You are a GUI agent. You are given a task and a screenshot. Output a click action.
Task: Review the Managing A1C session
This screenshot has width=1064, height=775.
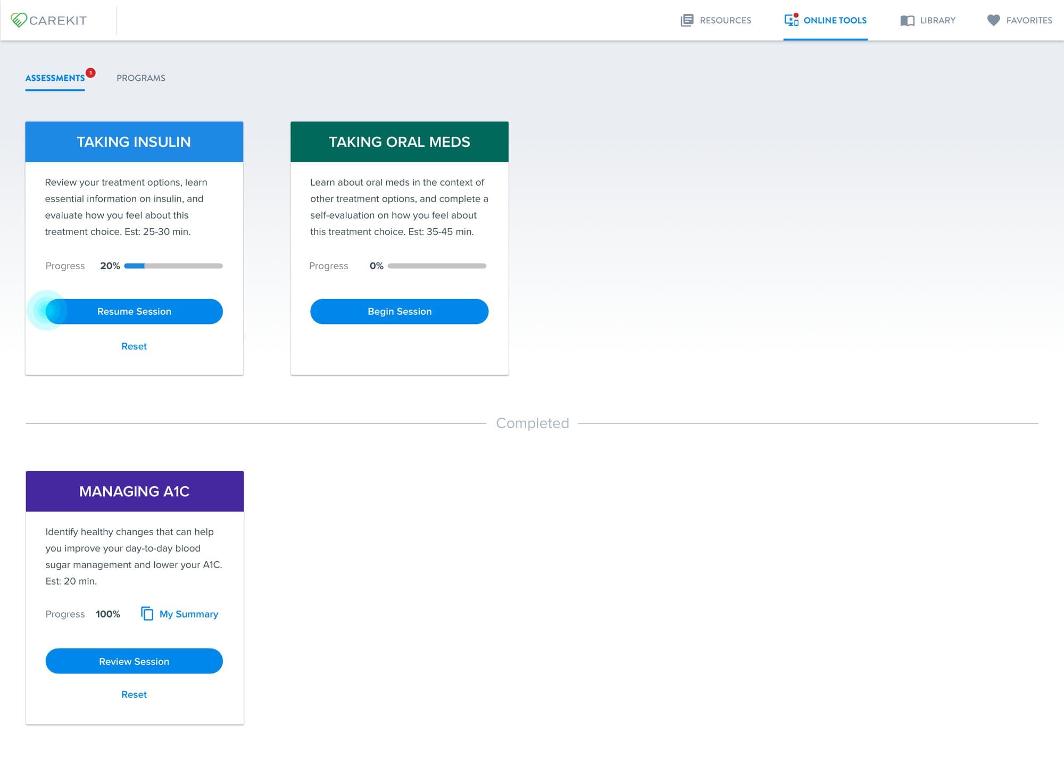pyautogui.click(x=134, y=661)
